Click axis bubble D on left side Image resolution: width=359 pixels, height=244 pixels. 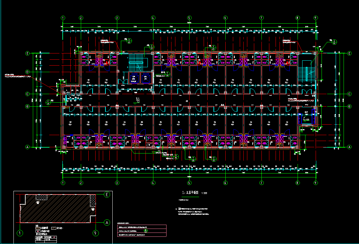[x=28, y=71]
